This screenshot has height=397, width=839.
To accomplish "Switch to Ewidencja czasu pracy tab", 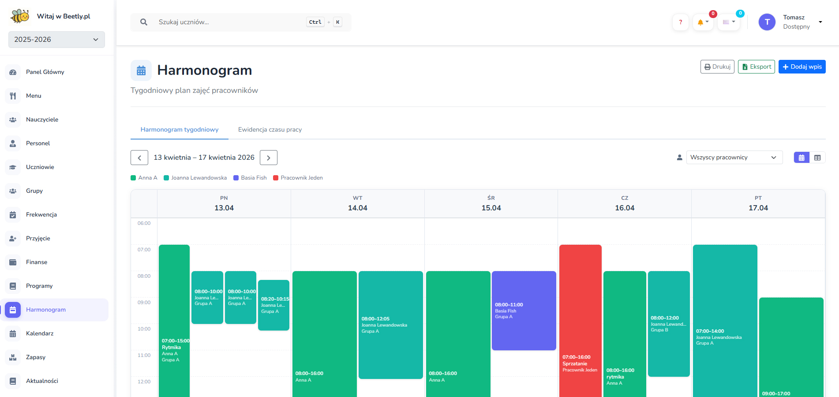I will click(x=270, y=129).
